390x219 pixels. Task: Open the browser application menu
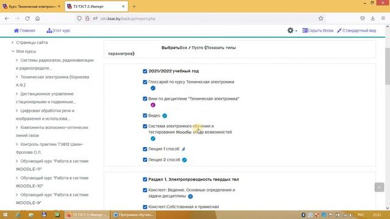(383, 18)
